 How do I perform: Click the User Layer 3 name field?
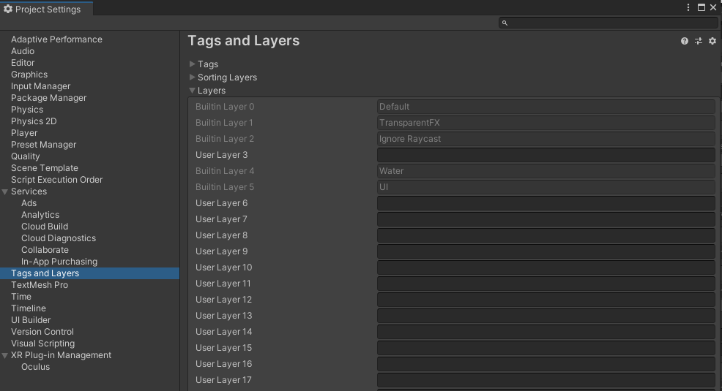[546, 155]
